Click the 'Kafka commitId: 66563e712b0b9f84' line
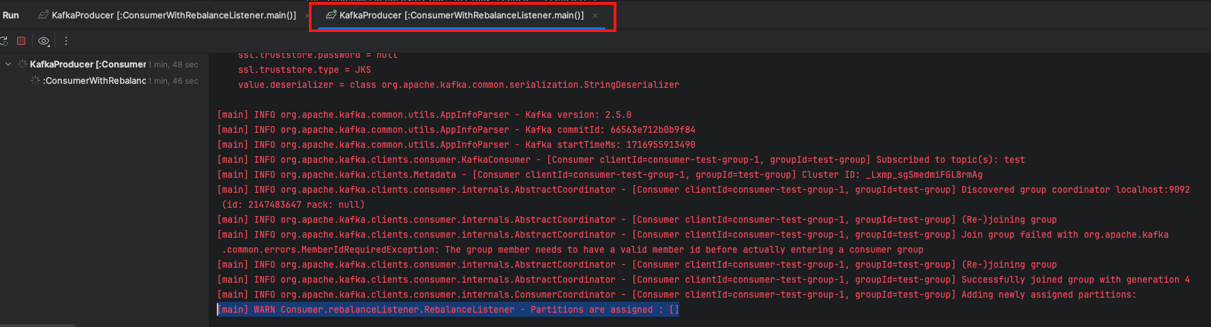 (x=456, y=129)
